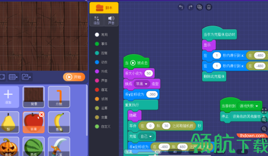The height and width of the screenshot is (156, 268).
Task: Select the 分数 score sprite
Action: pos(59,97)
